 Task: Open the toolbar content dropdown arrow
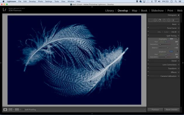click(x=144, y=110)
